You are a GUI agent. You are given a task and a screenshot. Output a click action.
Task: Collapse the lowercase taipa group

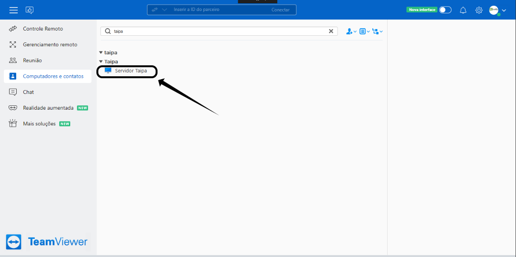tap(101, 52)
